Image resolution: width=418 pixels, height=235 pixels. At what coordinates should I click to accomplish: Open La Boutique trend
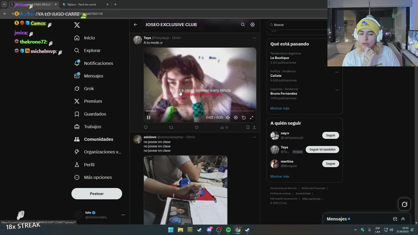[280, 58]
